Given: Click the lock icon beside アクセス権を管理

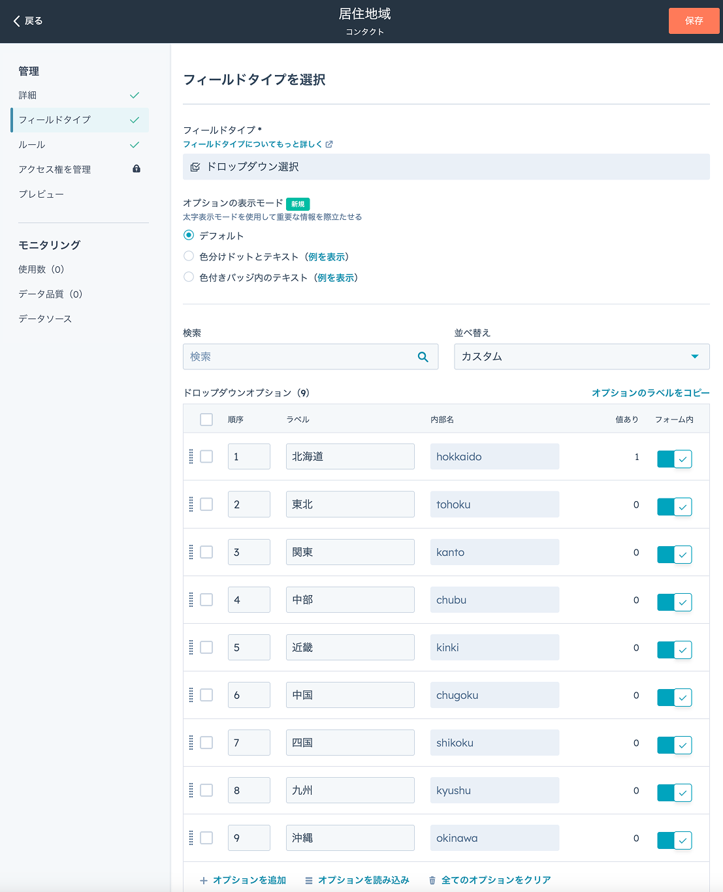Looking at the screenshot, I should pos(137,169).
